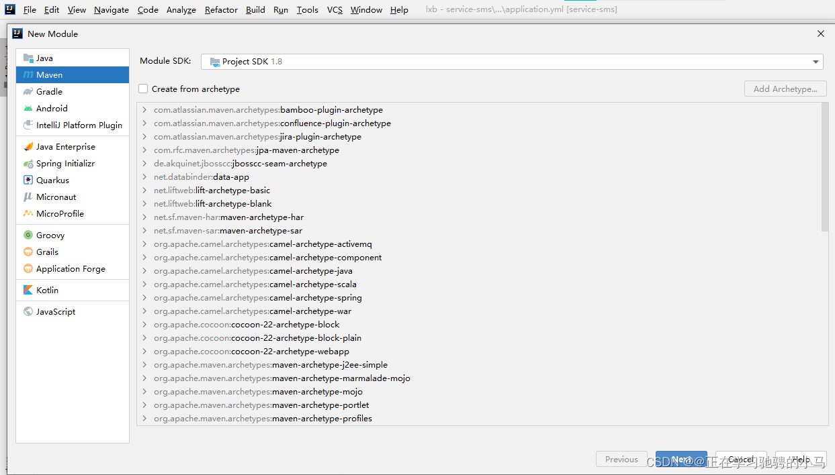The width and height of the screenshot is (835, 475).
Task: Click the New Module dialog title icon
Action: tap(17, 34)
